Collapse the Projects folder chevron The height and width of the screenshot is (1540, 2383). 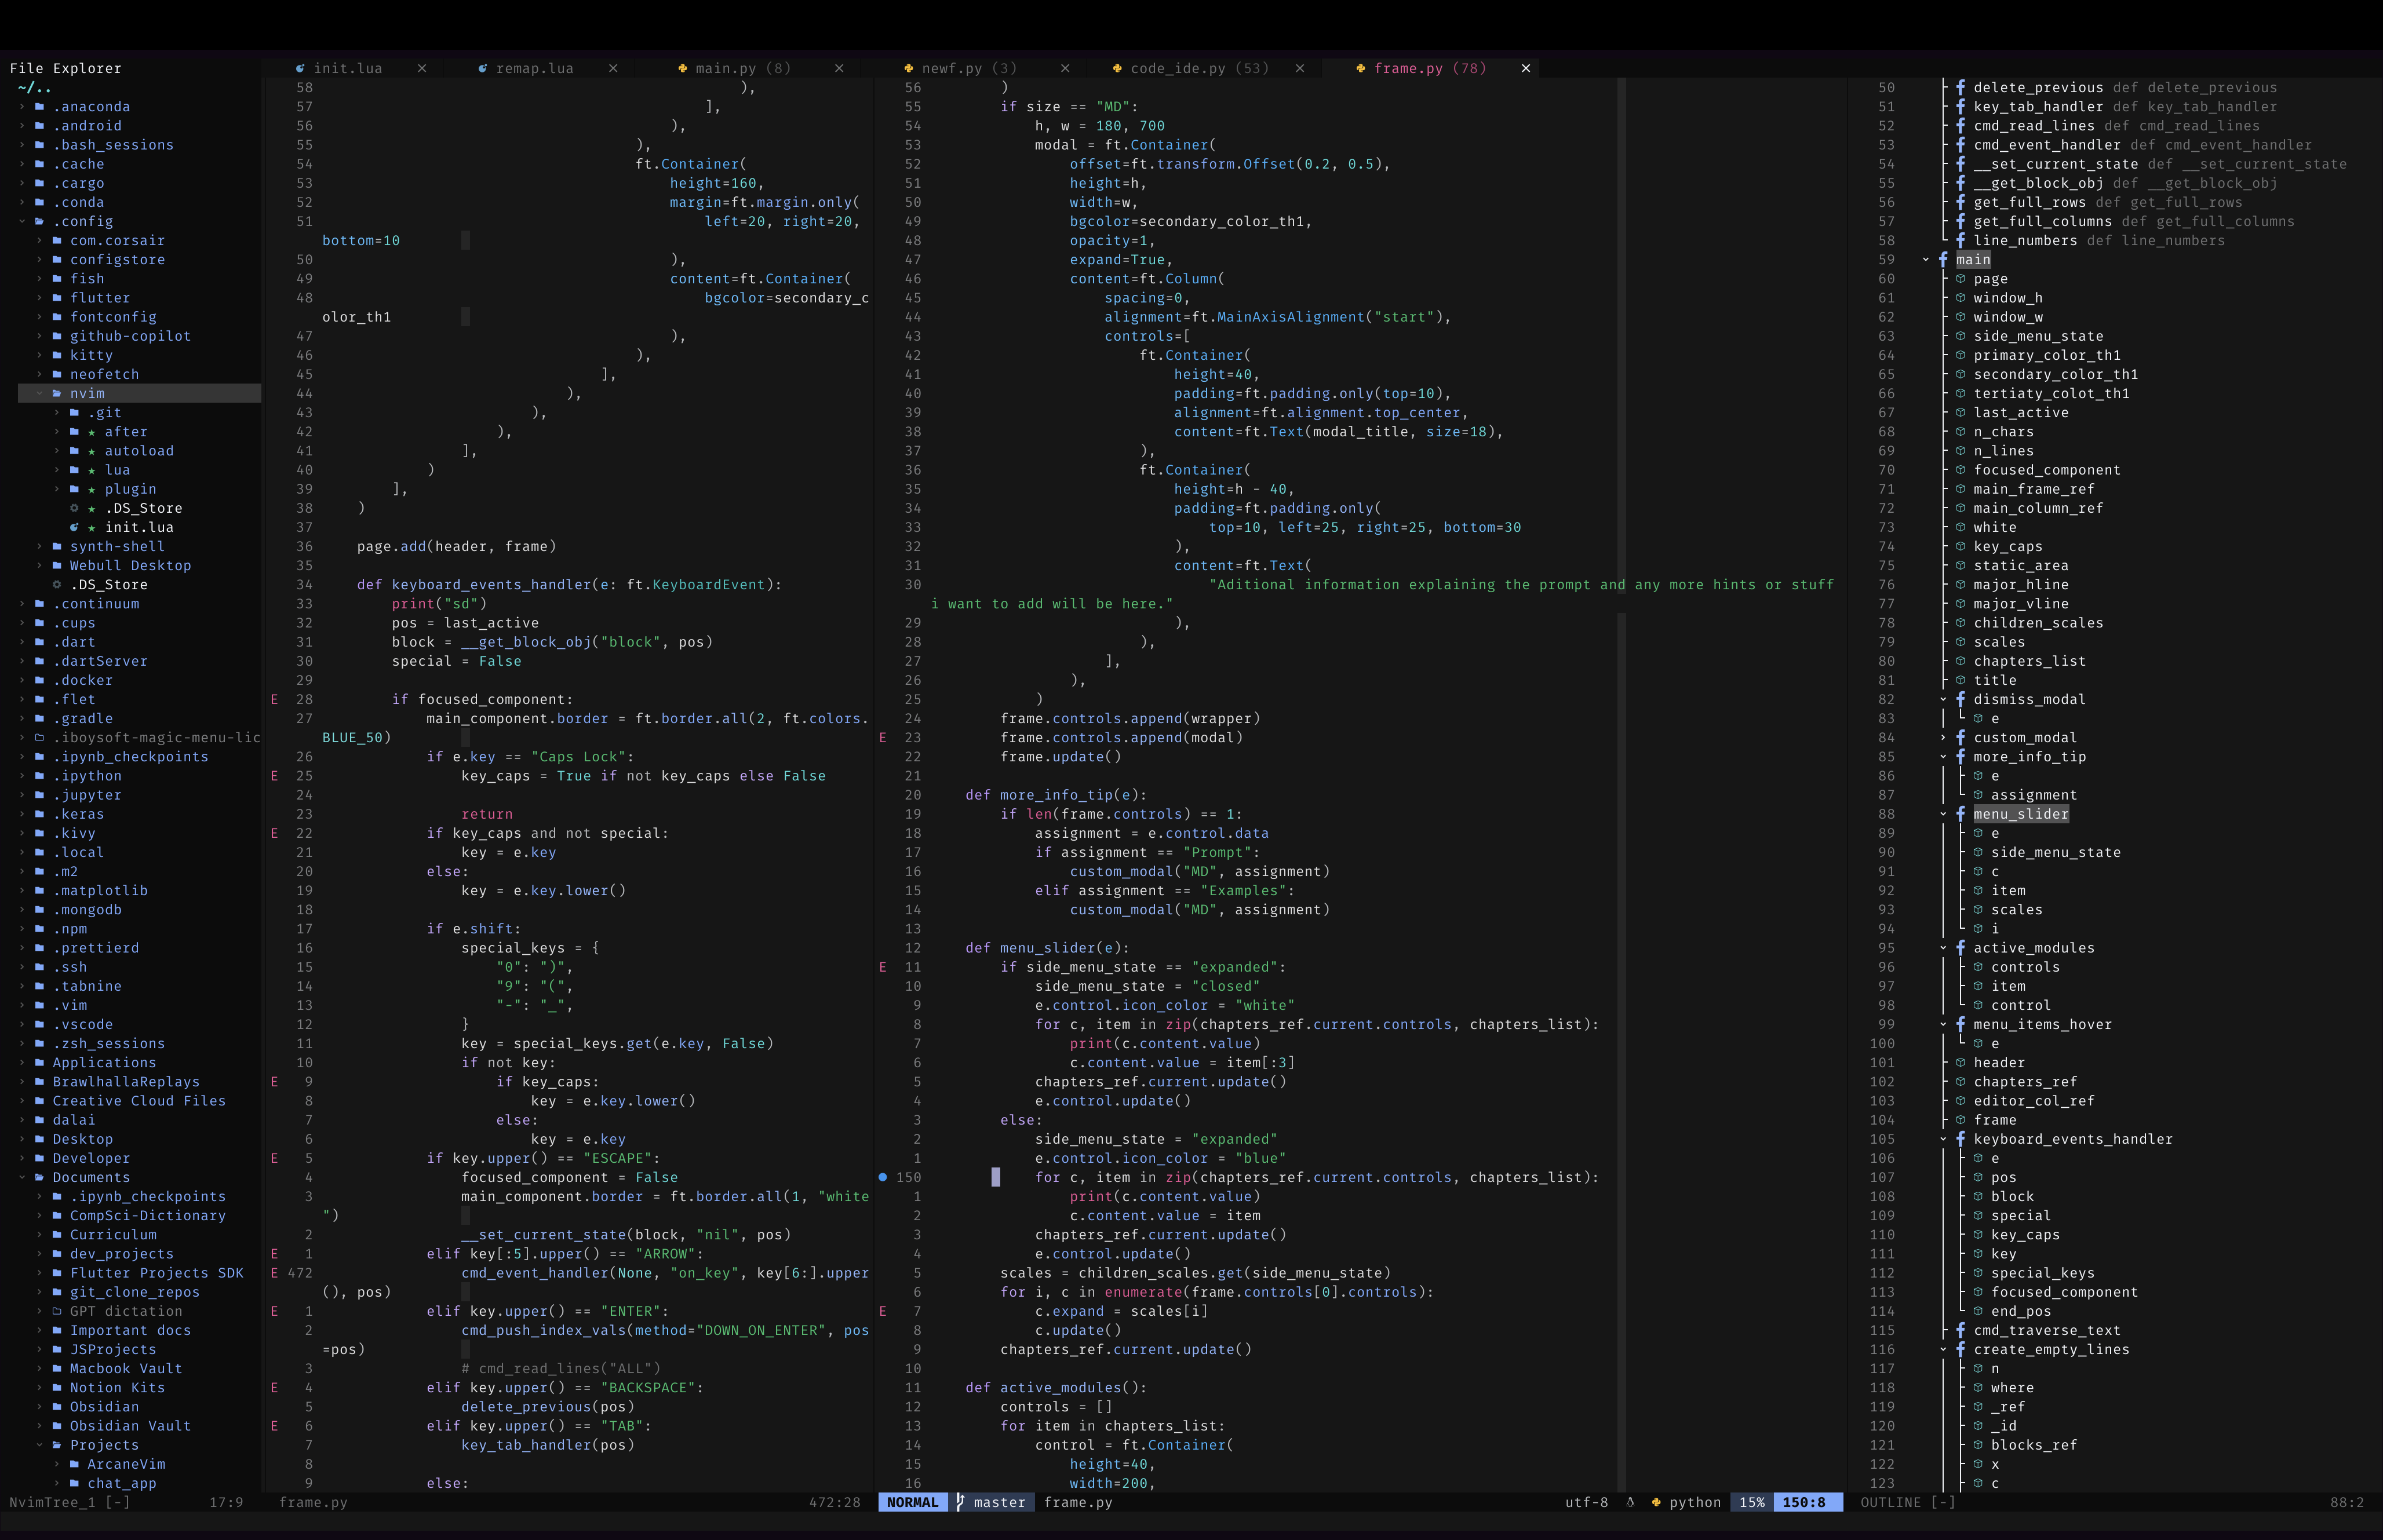click(40, 1445)
